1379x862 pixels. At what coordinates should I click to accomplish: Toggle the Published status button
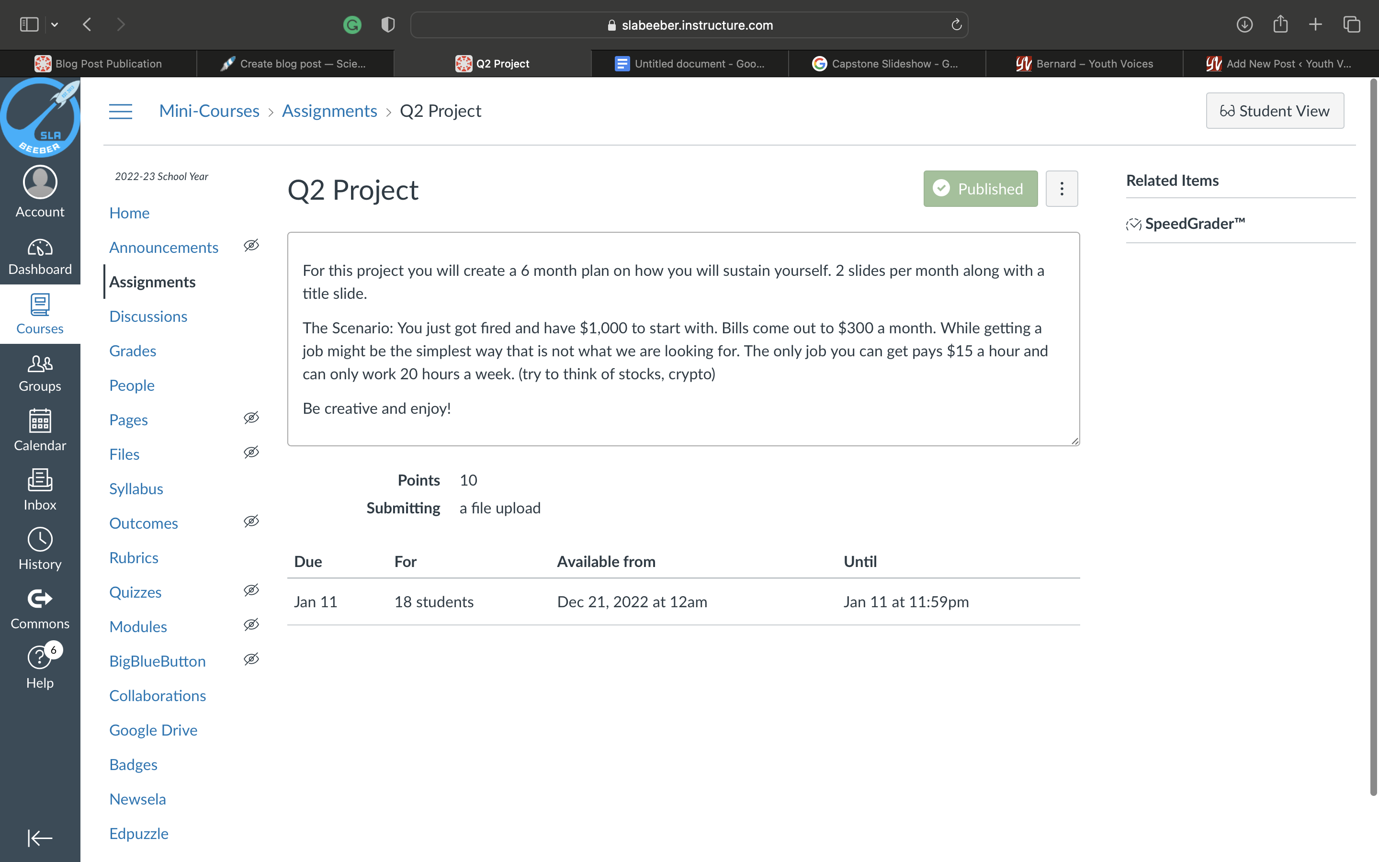pyautogui.click(x=980, y=189)
